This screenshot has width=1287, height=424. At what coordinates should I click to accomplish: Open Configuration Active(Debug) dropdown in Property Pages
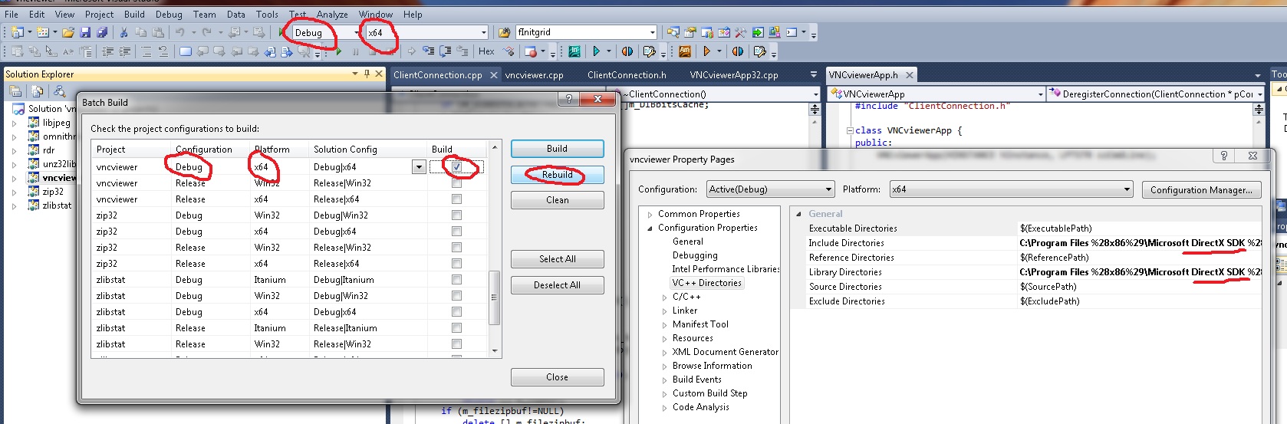click(x=770, y=189)
